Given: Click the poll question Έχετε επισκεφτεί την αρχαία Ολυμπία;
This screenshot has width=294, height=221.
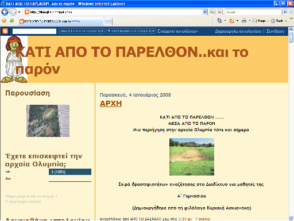Looking at the screenshot, I should [x=44, y=160].
